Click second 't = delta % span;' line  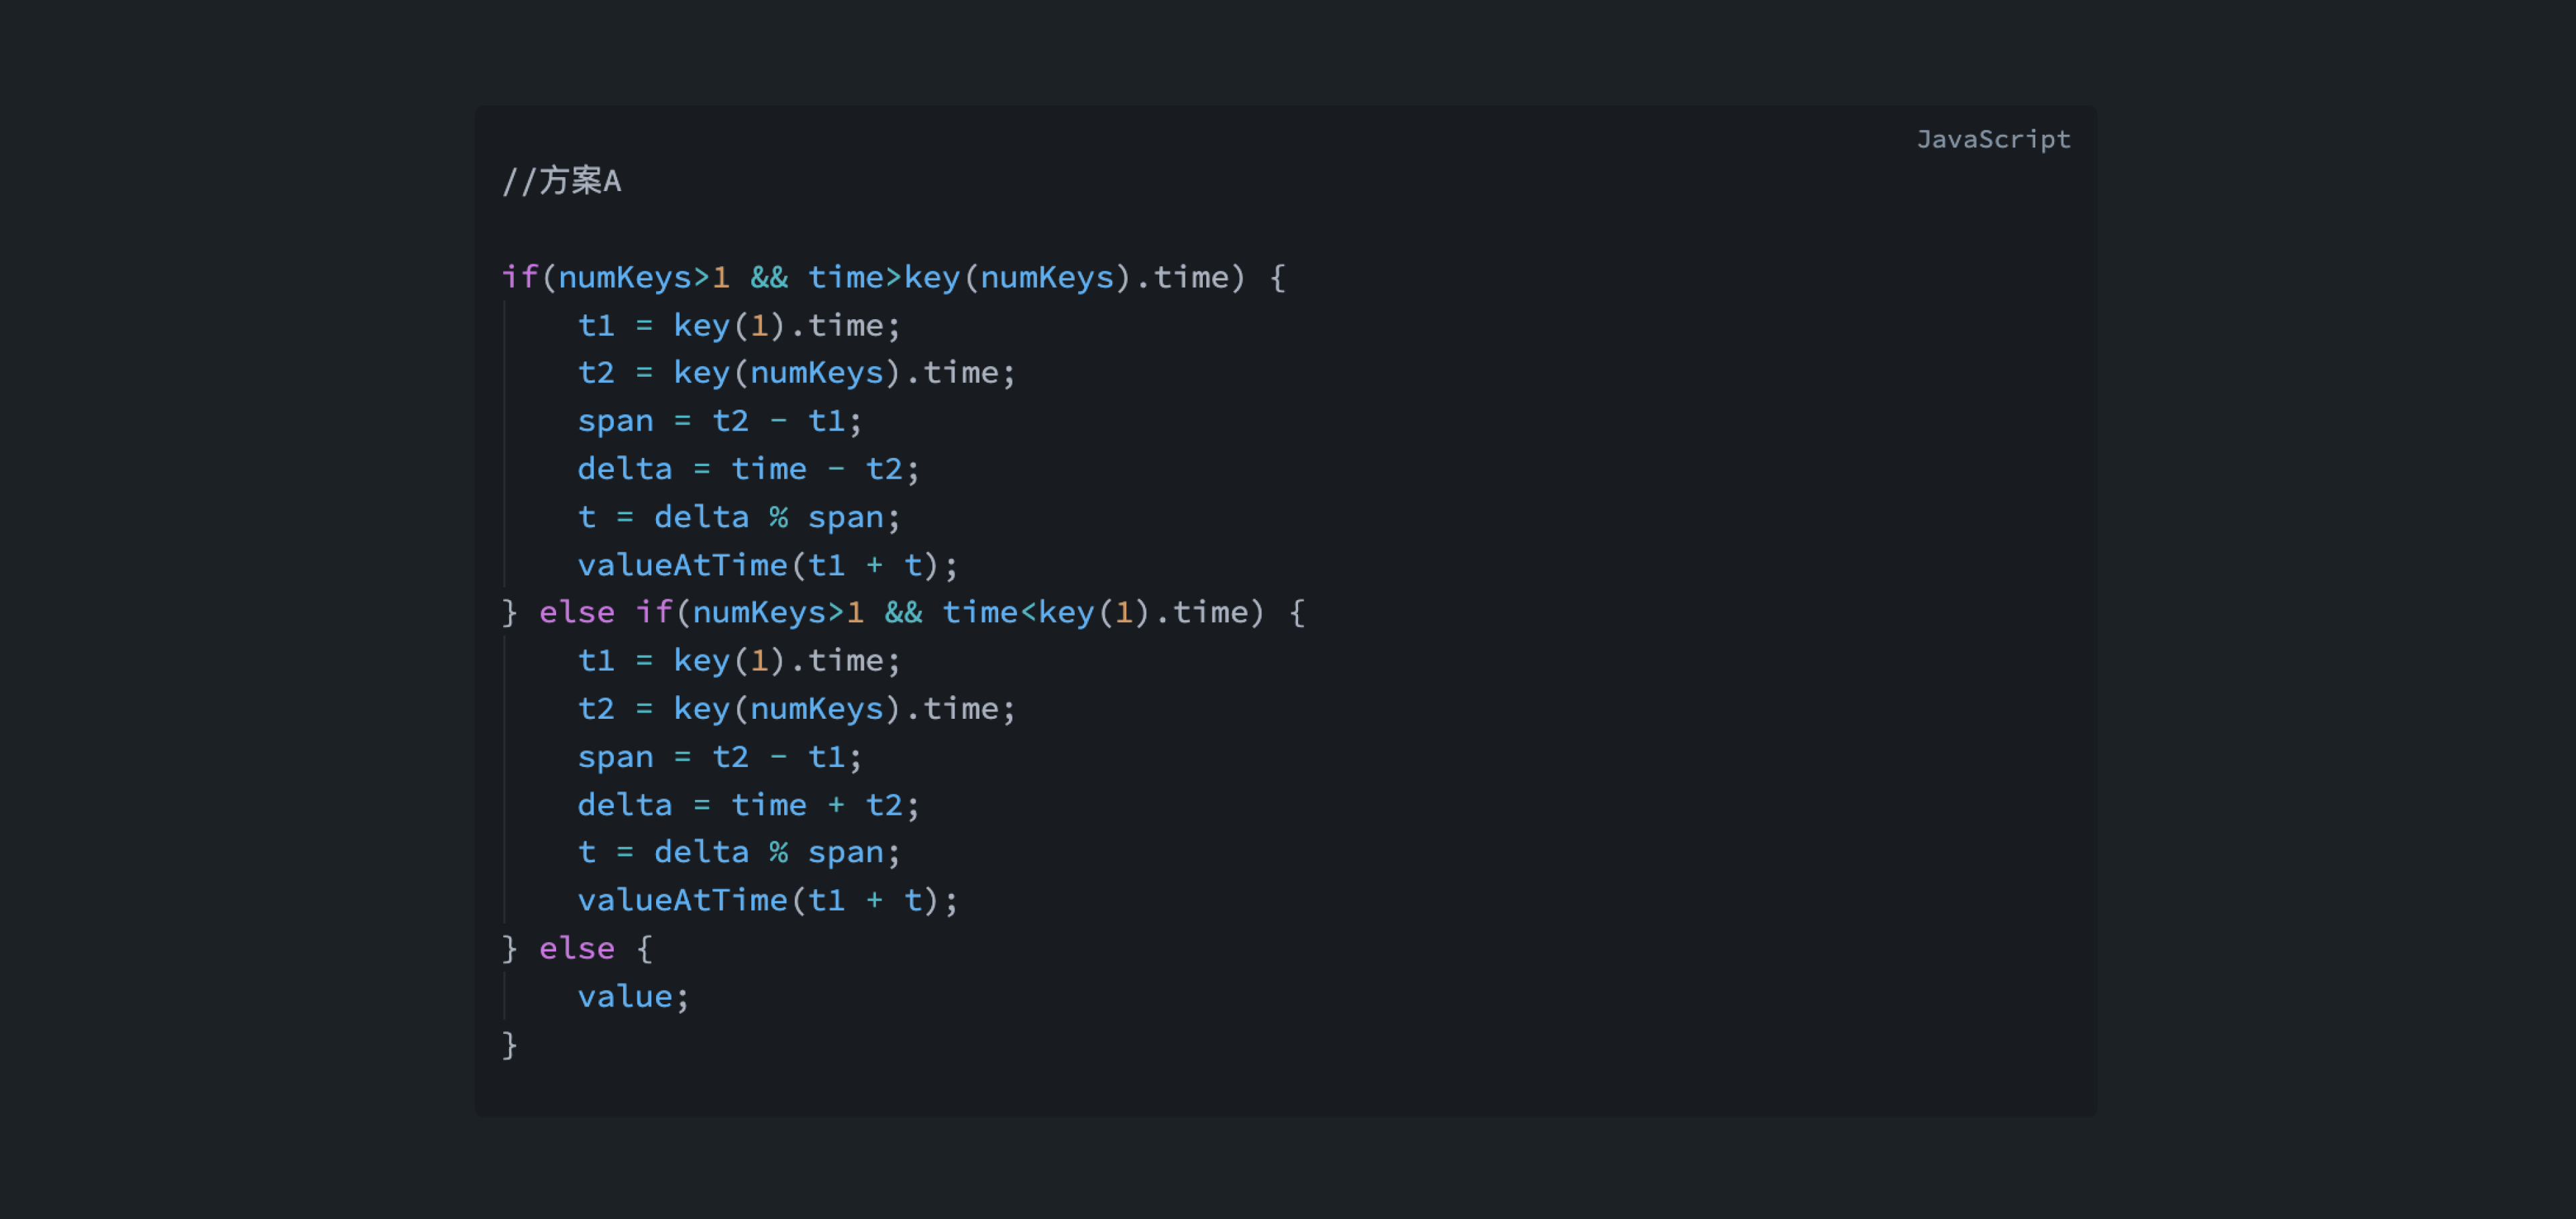click(739, 852)
